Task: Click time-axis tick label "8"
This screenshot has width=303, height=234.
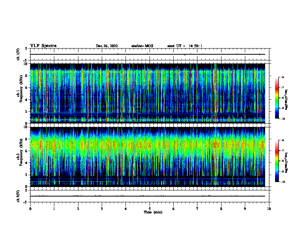Action: pyautogui.click(x=221, y=209)
